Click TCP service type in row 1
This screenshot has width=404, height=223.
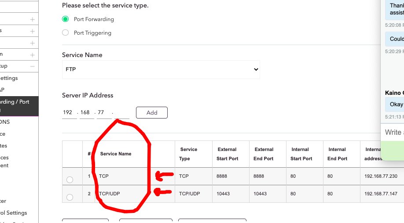184,176
